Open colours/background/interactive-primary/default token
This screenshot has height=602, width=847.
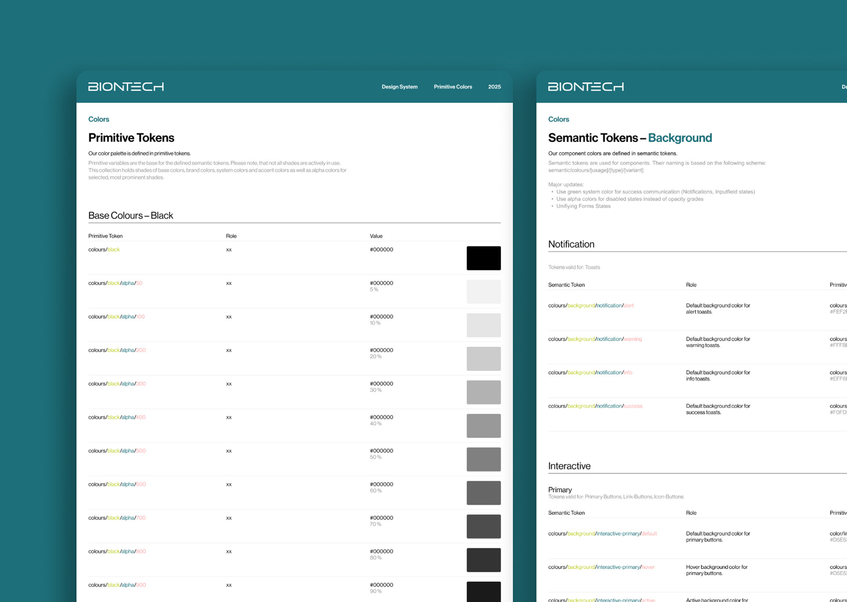click(602, 534)
